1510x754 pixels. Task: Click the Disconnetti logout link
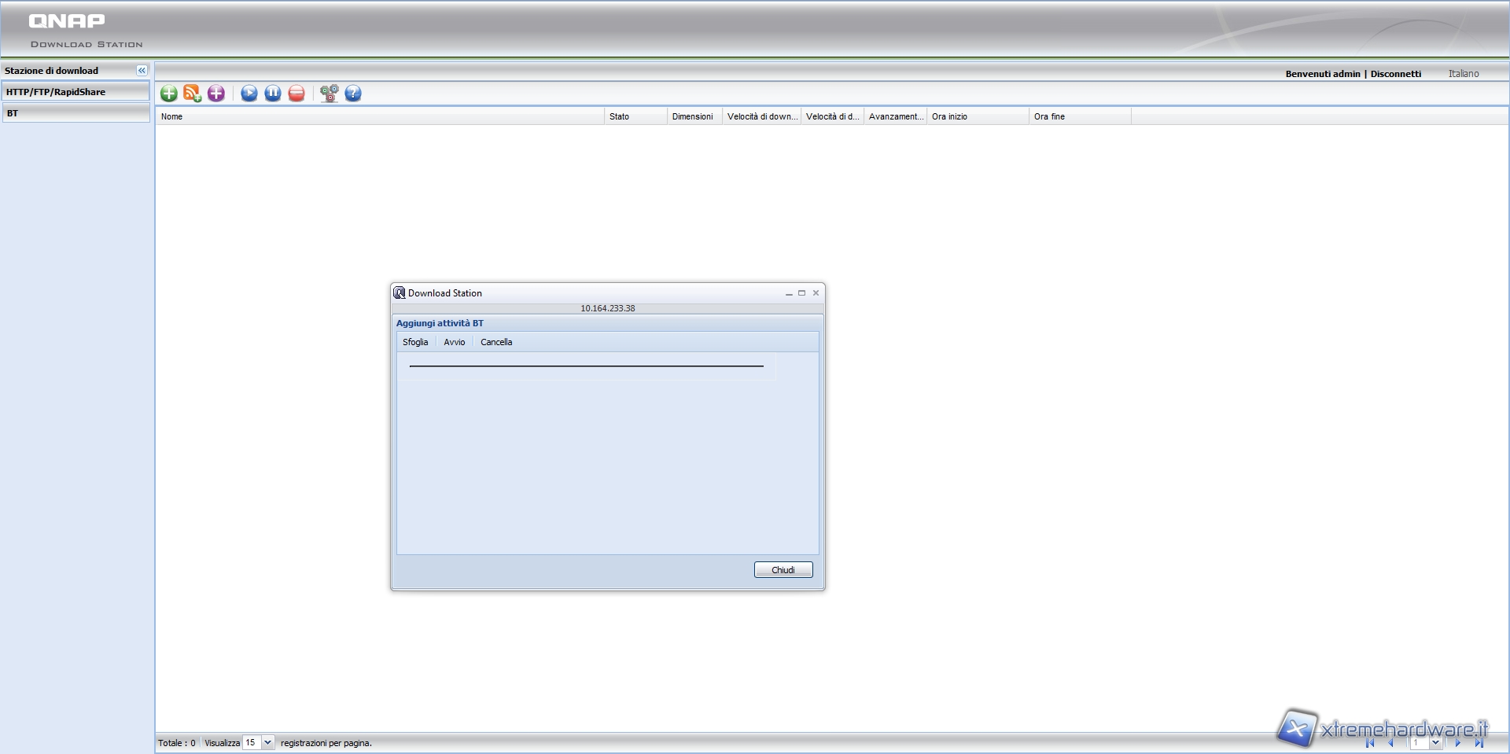tap(1395, 74)
